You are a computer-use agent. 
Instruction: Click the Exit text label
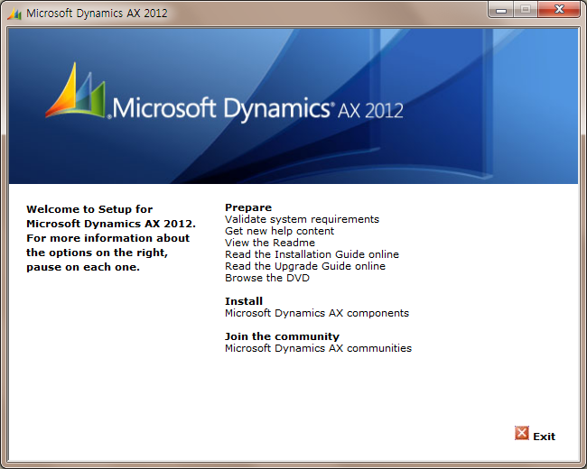point(544,437)
